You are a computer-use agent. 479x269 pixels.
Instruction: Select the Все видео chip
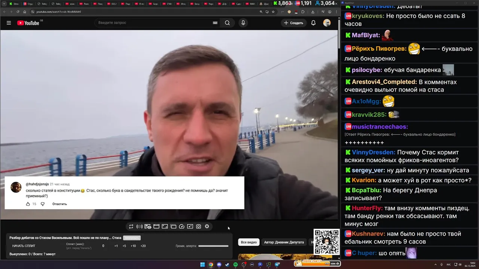(x=249, y=242)
